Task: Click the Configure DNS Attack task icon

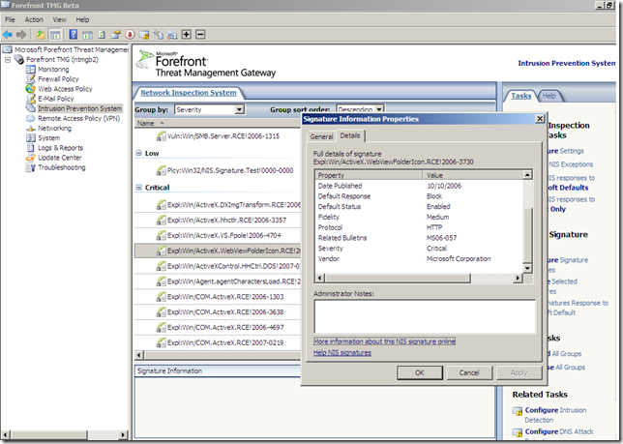Action: click(x=518, y=432)
